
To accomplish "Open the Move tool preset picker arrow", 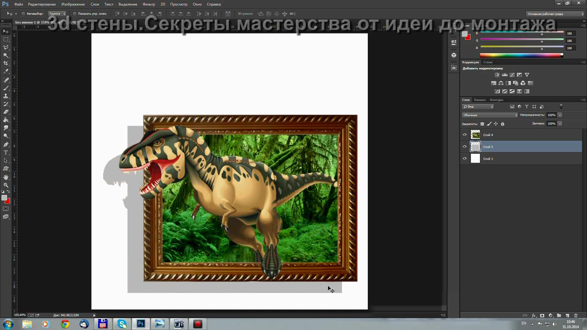I will pyautogui.click(x=16, y=14).
